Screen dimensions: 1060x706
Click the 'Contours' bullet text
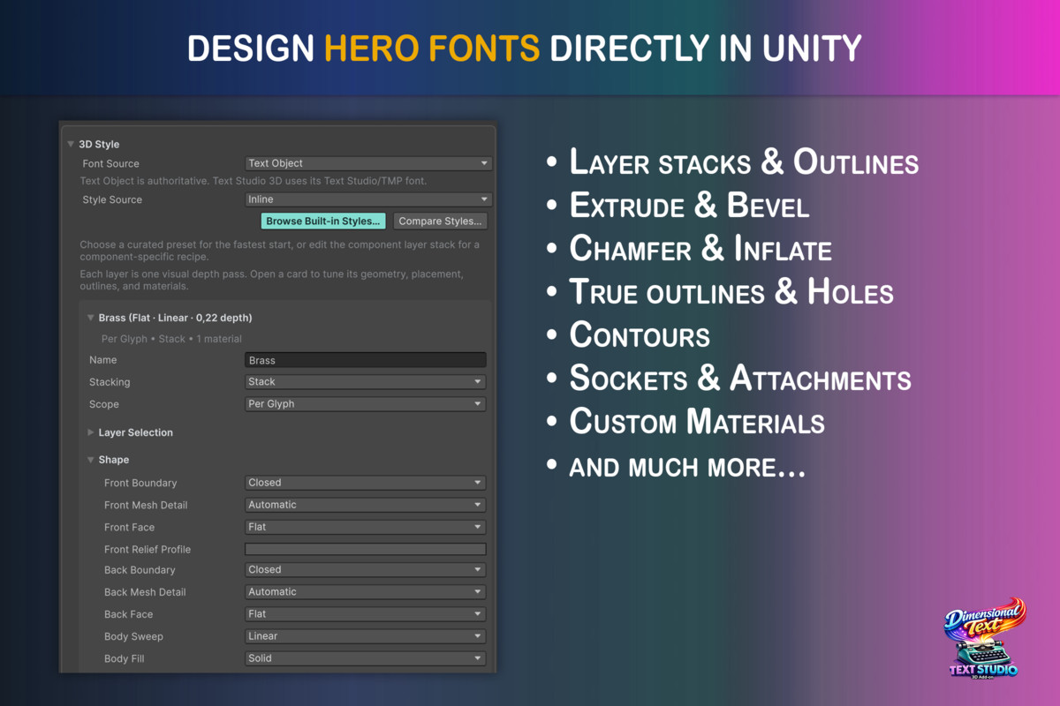[x=640, y=335]
